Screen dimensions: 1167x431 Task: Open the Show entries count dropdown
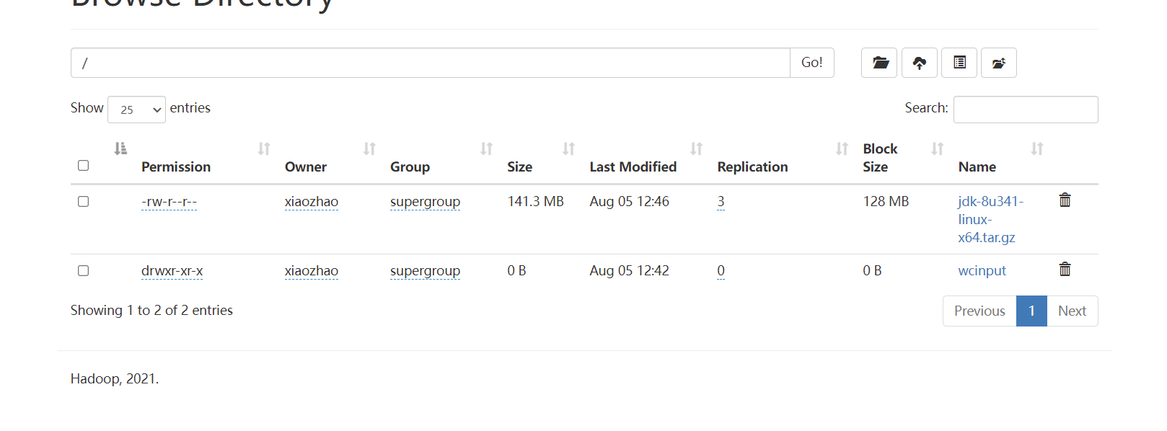[x=136, y=110]
